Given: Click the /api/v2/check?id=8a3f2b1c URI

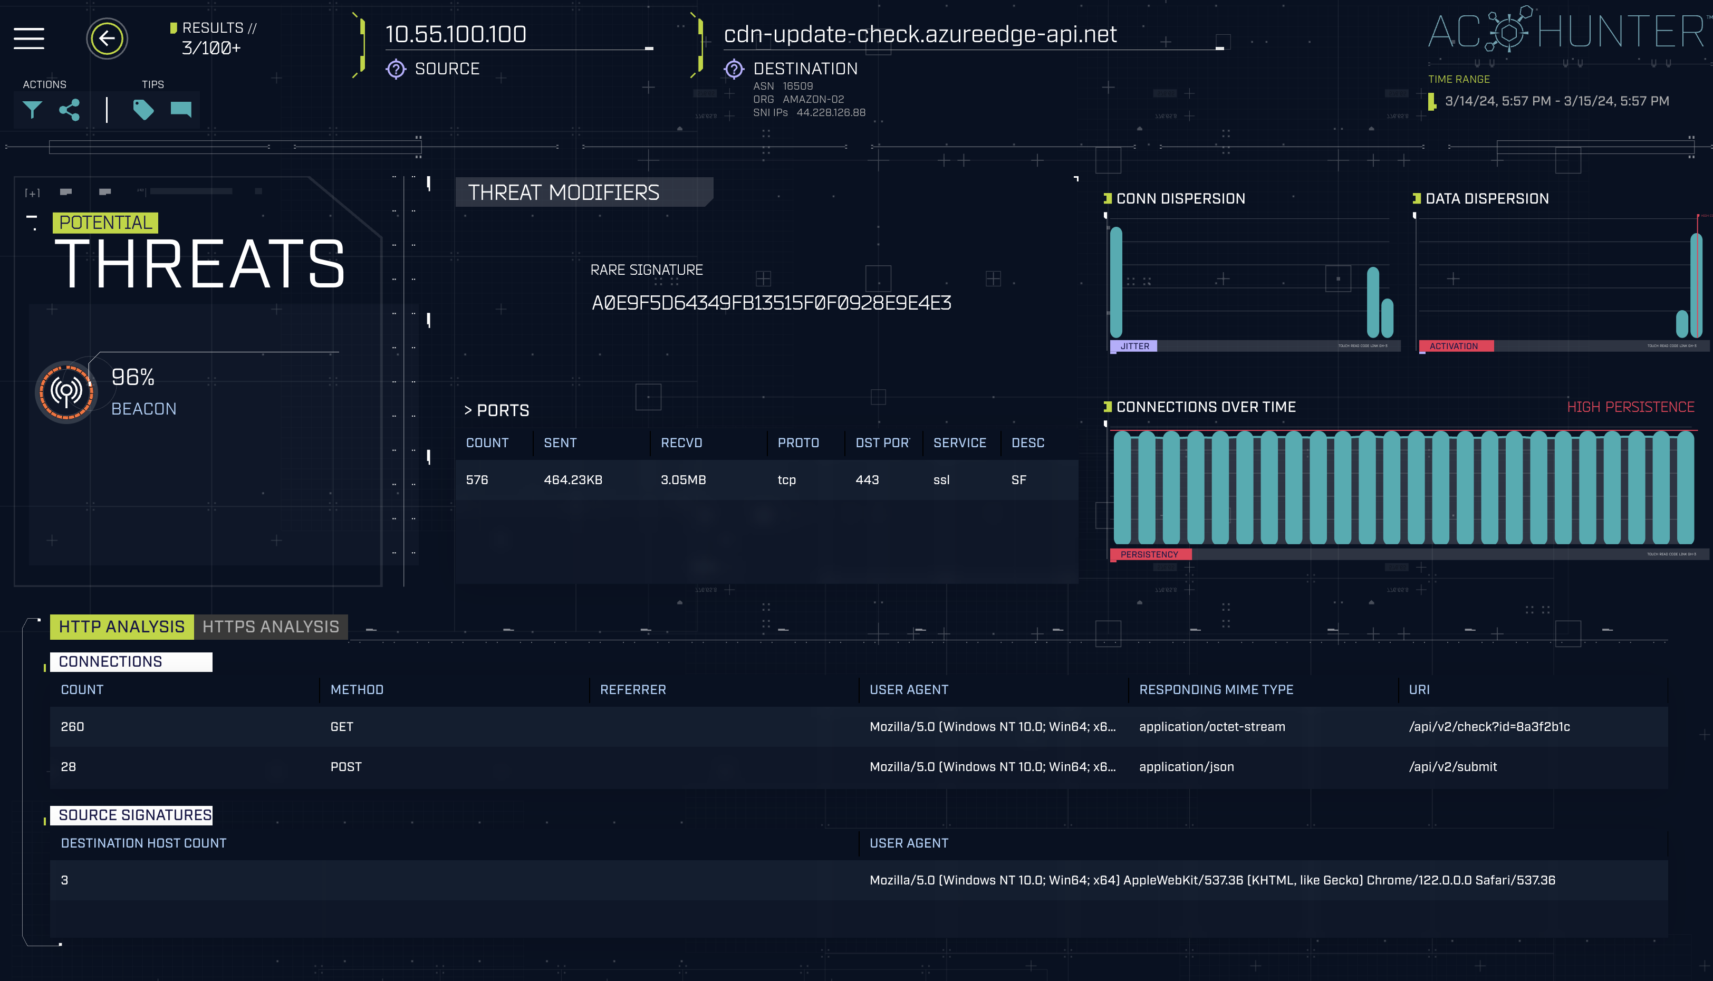Looking at the screenshot, I should point(1489,726).
